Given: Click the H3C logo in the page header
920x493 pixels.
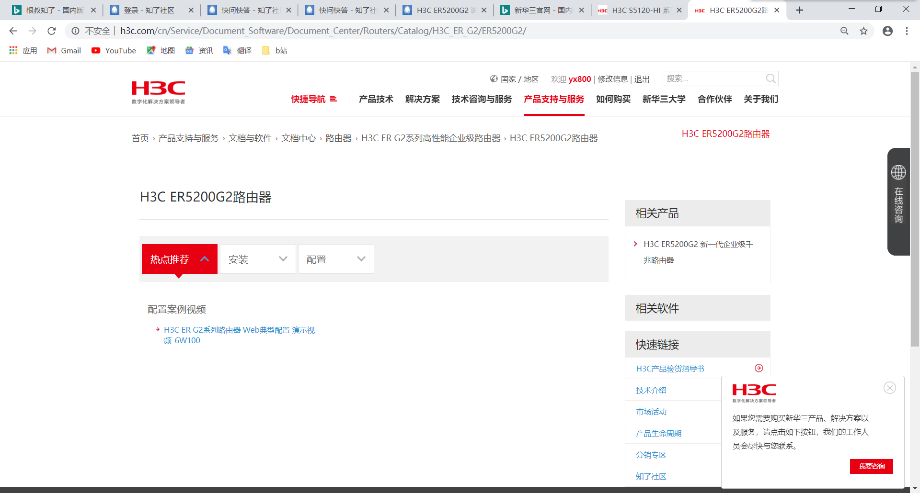Looking at the screenshot, I should click(x=158, y=92).
